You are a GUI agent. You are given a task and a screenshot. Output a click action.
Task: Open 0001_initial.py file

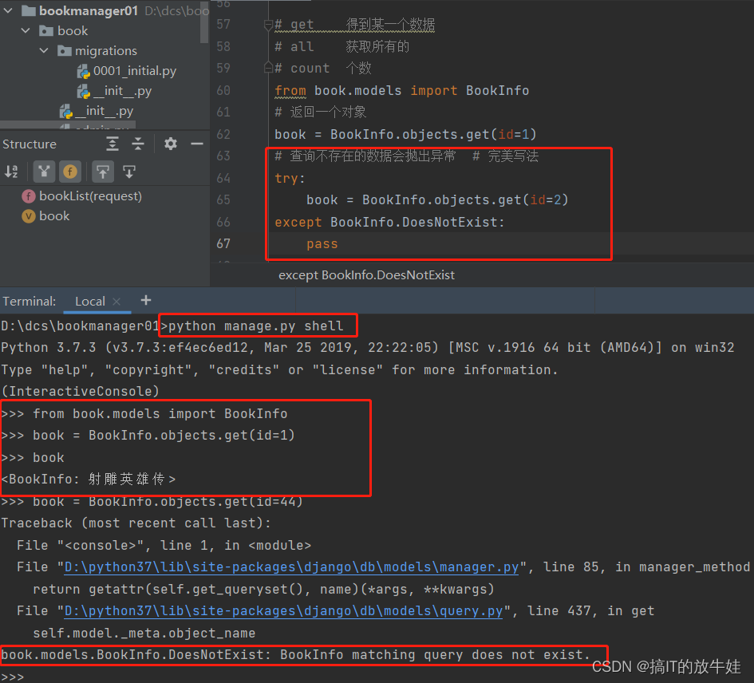click(x=135, y=71)
